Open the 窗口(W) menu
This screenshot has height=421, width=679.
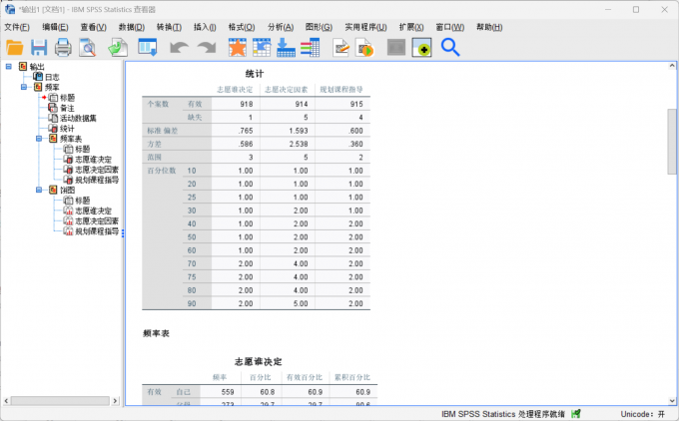[x=450, y=27]
